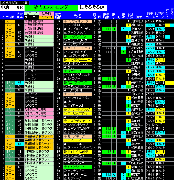Screen dimensions: 174x180
Task: Select horse フィアーブル
Action: tap(78, 106)
